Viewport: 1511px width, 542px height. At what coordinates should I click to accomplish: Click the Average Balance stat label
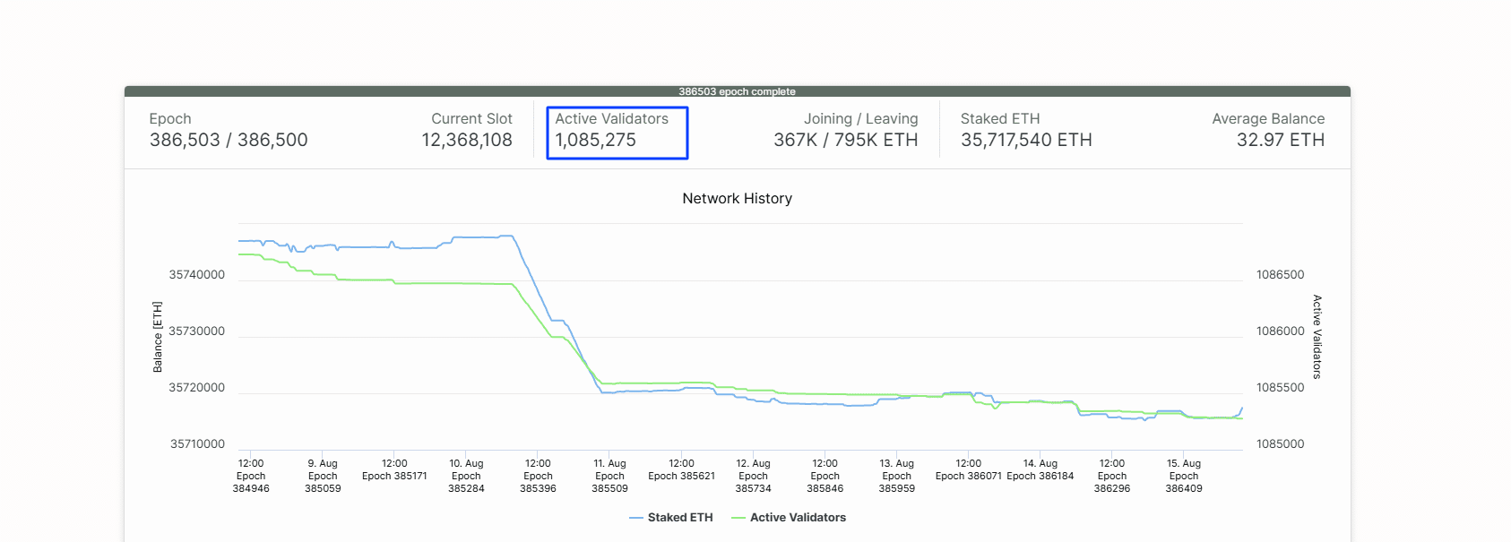click(x=1268, y=118)
